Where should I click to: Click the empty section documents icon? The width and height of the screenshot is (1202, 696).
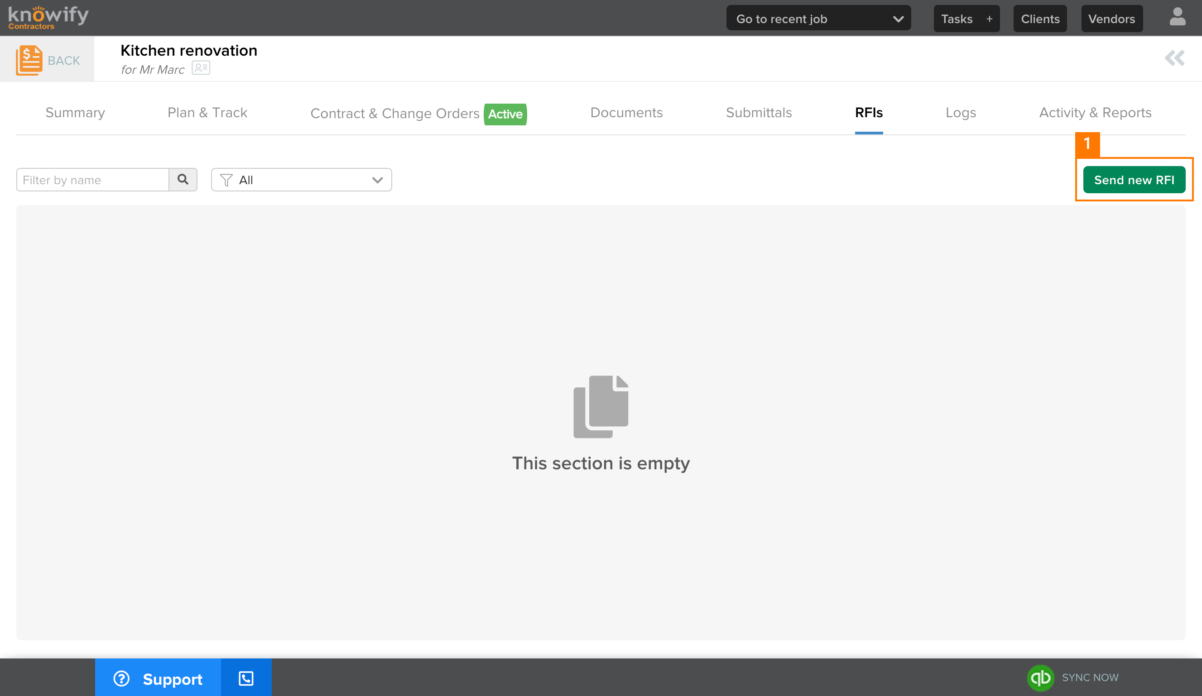[x=601, y=407]
